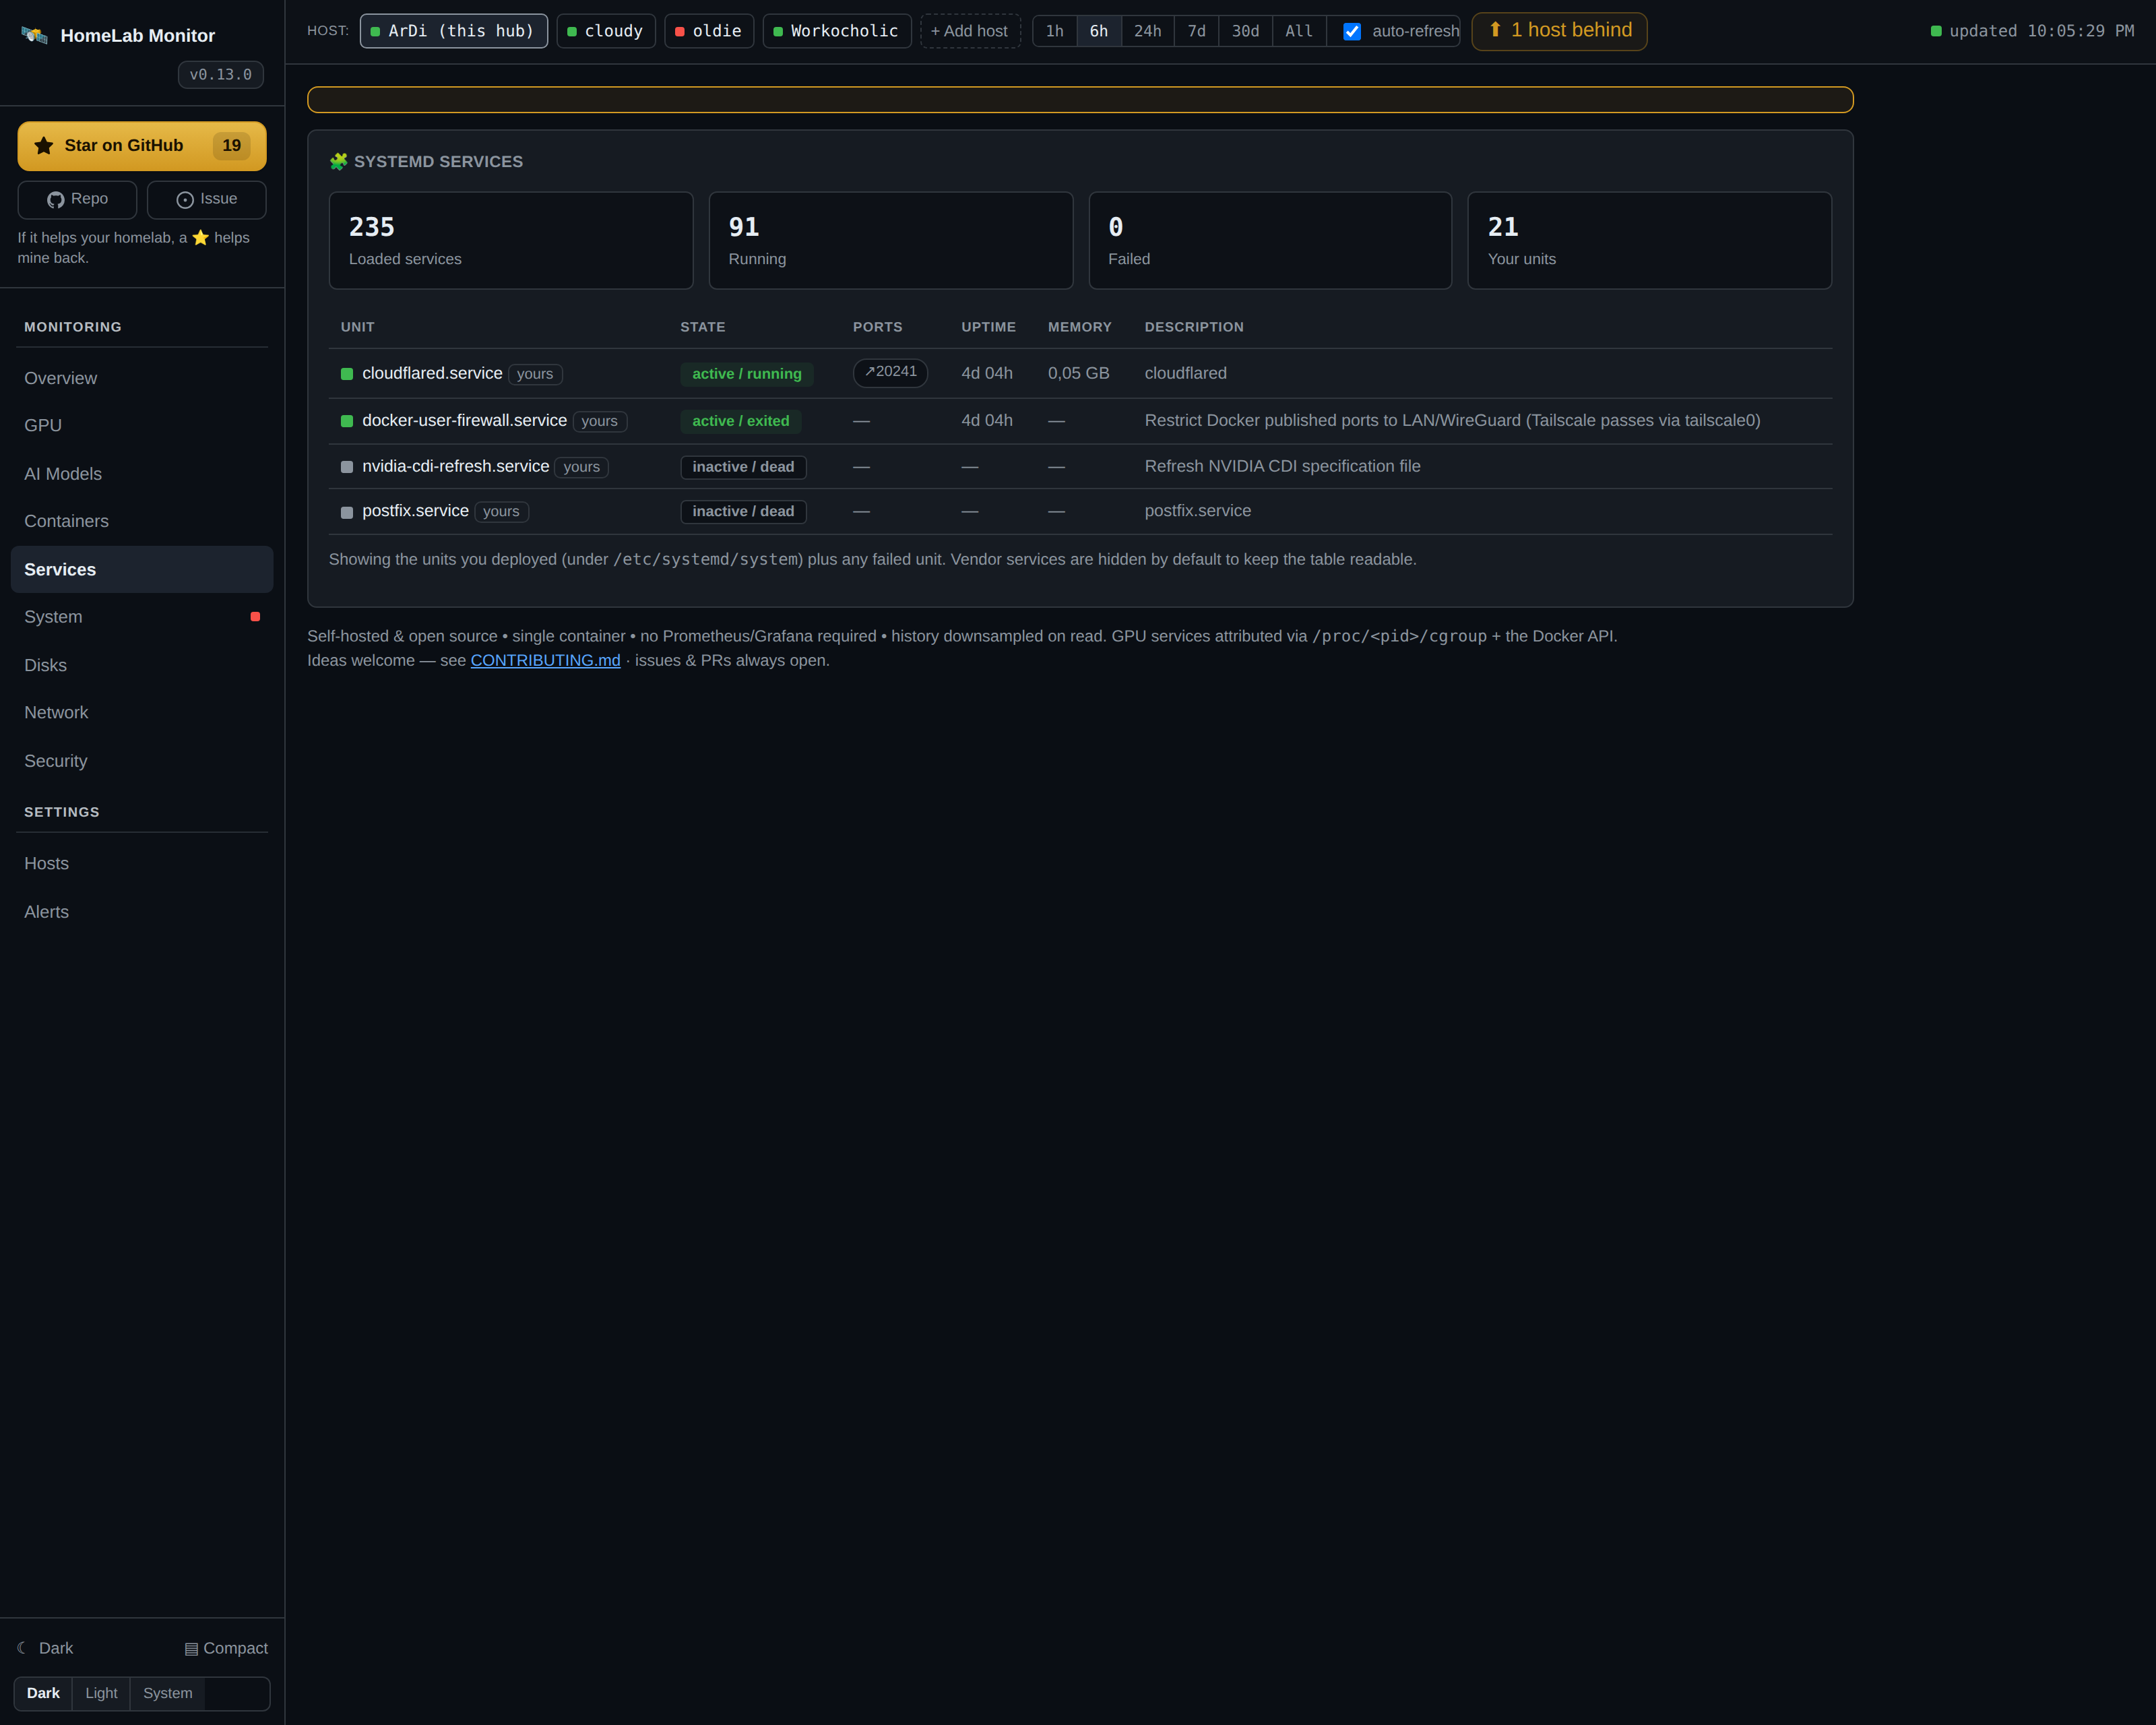
Task: Click the Running 91 card
Action: point(891,241)
